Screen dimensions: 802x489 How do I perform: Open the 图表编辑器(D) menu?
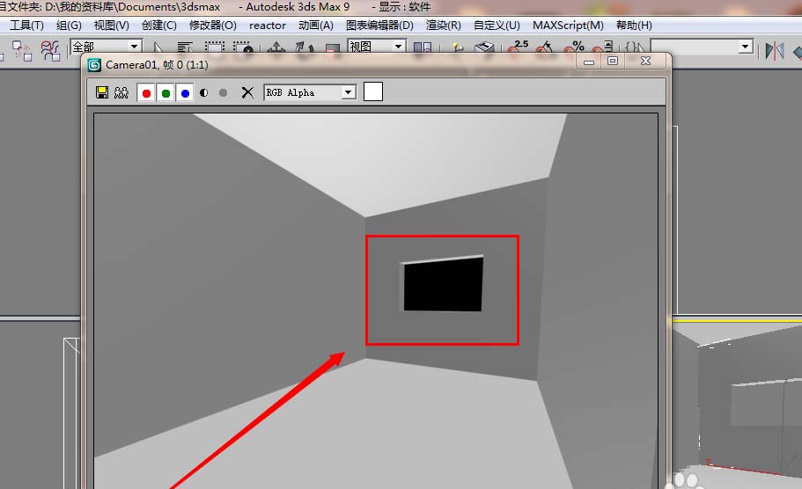(379, 25)
